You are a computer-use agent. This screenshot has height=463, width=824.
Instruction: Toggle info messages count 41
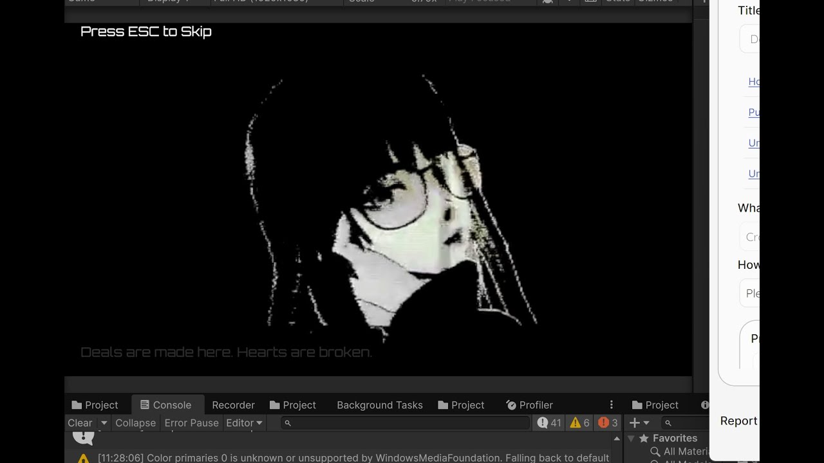coord(549,423)
